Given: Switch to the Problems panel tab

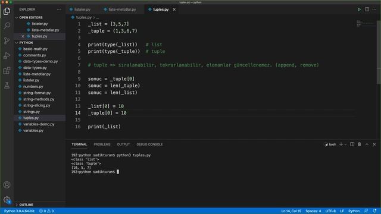Looking at the screenshot, I should (x=102, y=144).
